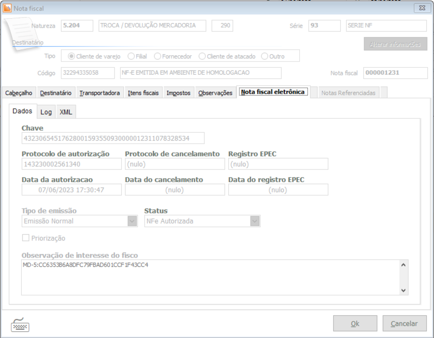434x338 pixels.
Task: Open the Log sub-tab
Action: tap(46, 112)
